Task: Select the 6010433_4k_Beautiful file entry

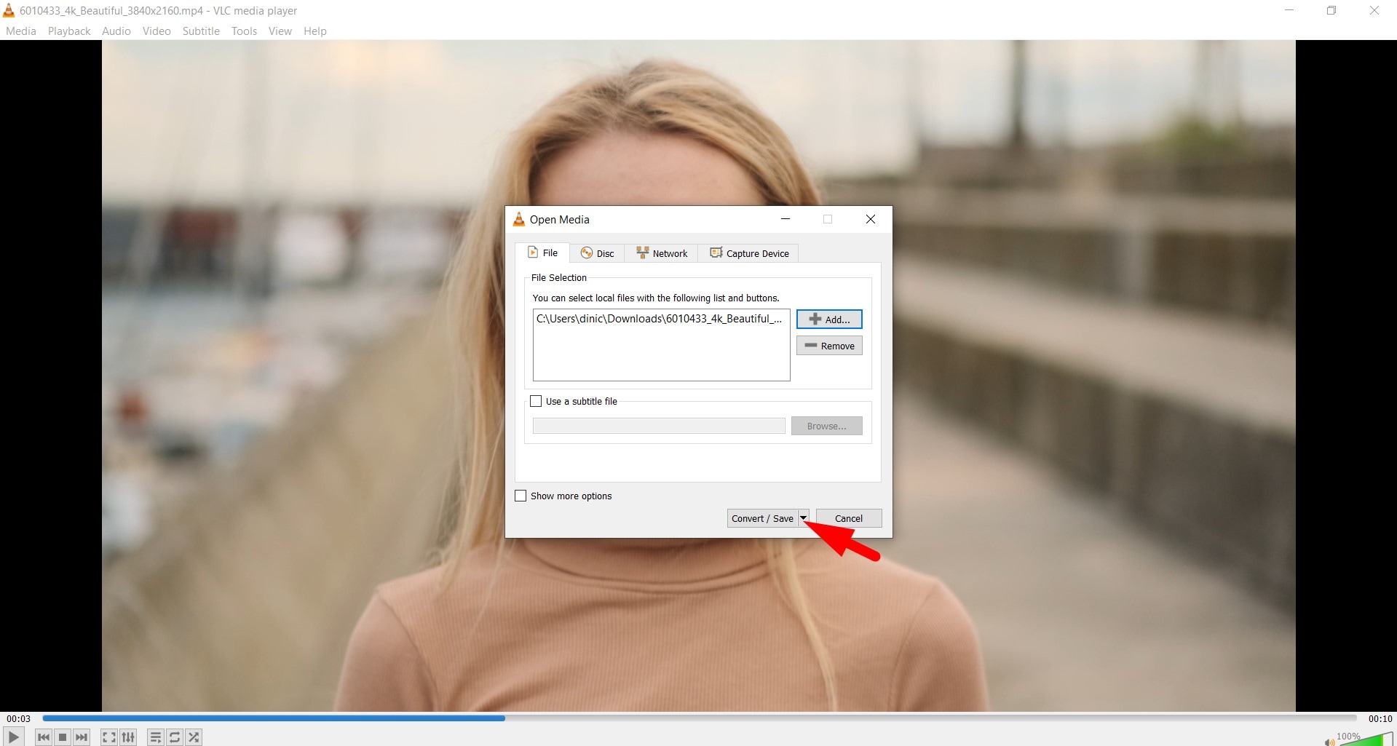Action: [x=660, y=319]
